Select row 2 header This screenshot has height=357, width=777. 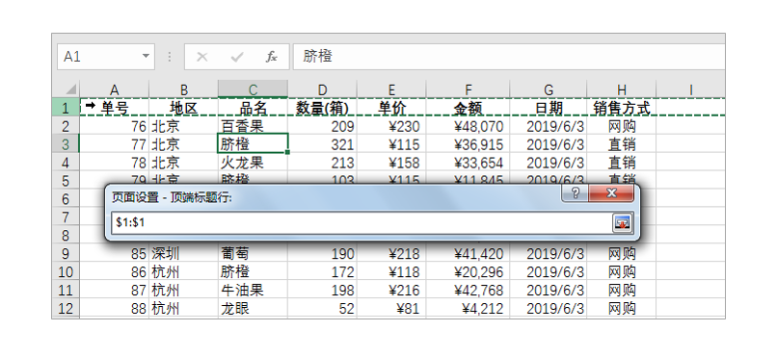click(66, 126)
